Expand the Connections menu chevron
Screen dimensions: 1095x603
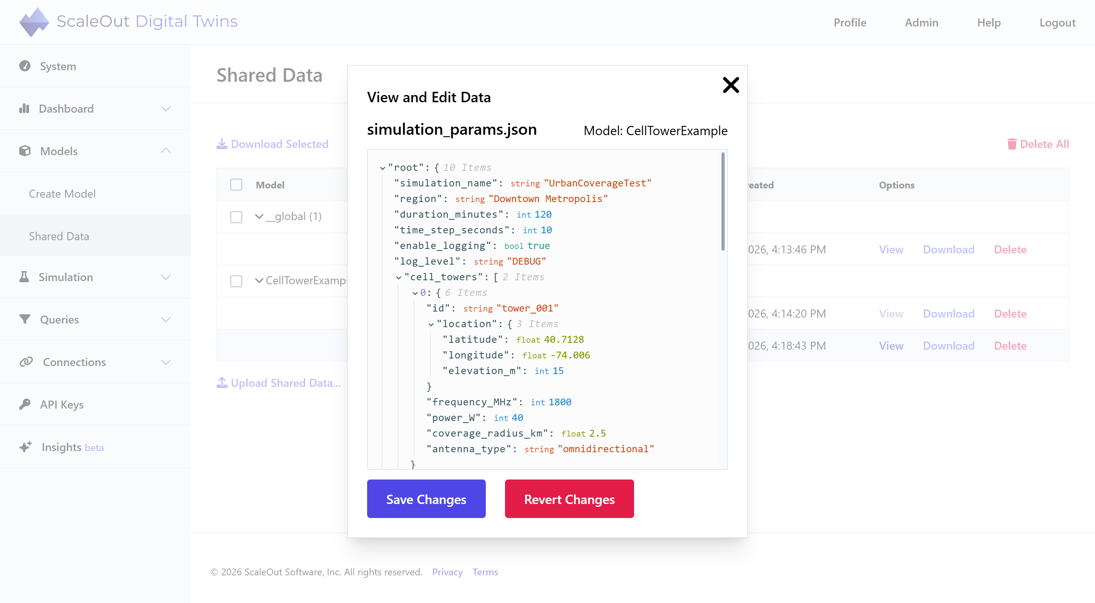pos(166,362)
